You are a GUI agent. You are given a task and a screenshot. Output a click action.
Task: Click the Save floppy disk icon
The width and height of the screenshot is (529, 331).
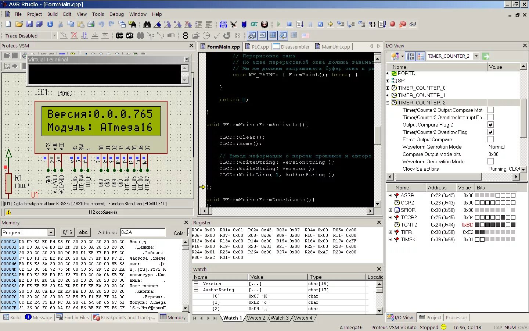(29, 24)
